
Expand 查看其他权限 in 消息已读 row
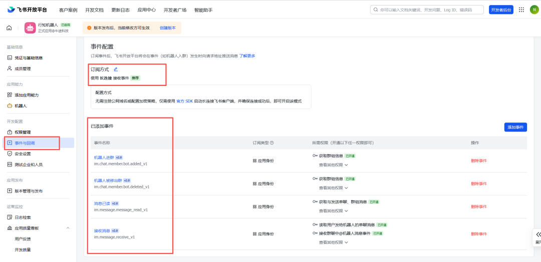point(333,210)
